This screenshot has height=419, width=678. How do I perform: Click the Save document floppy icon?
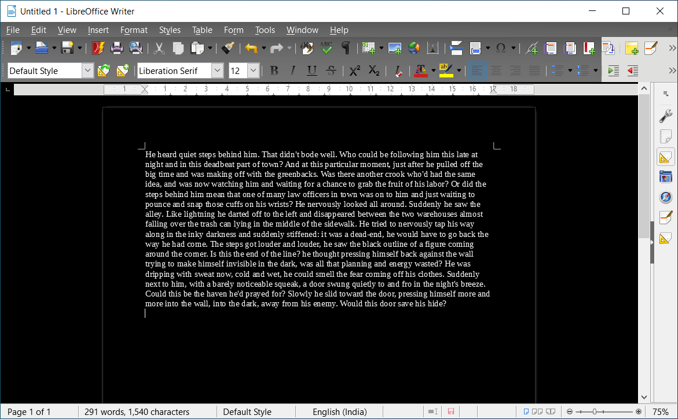pyautogui.click(x=68, y=48)
